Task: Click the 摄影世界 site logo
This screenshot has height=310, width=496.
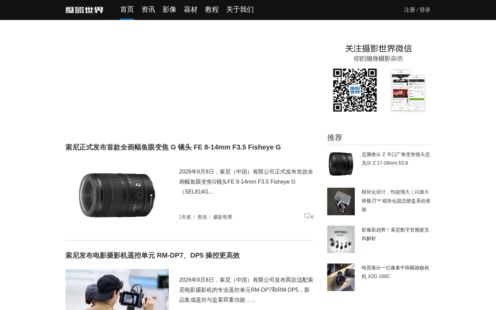Action: (x=84, y=10)
